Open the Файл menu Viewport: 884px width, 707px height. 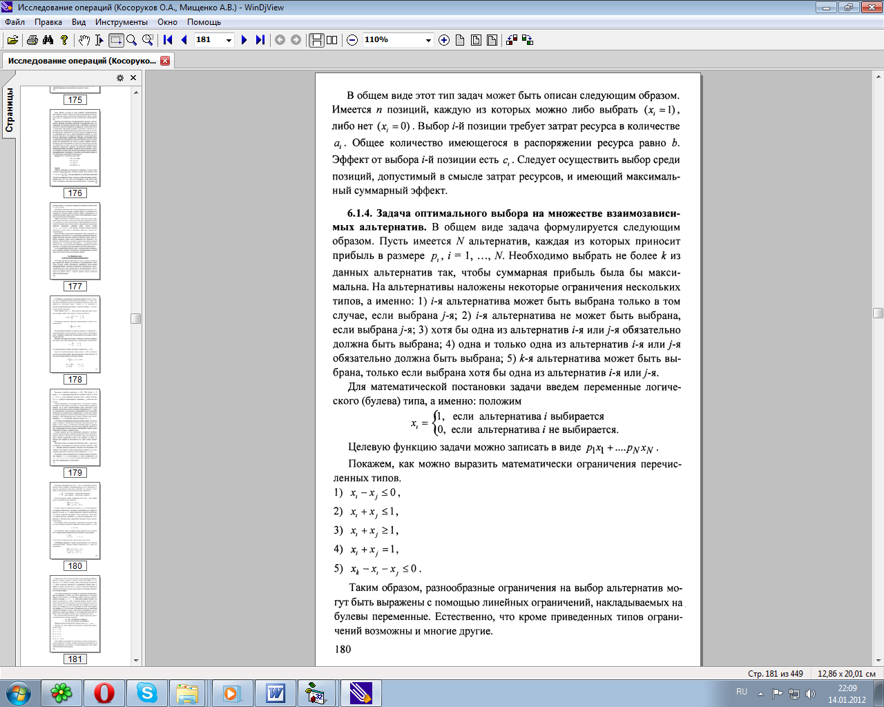tap(15, 22)
